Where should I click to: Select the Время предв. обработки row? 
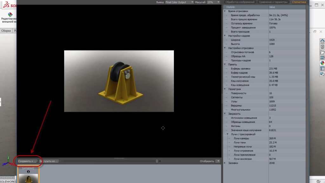tap(264, 15)
